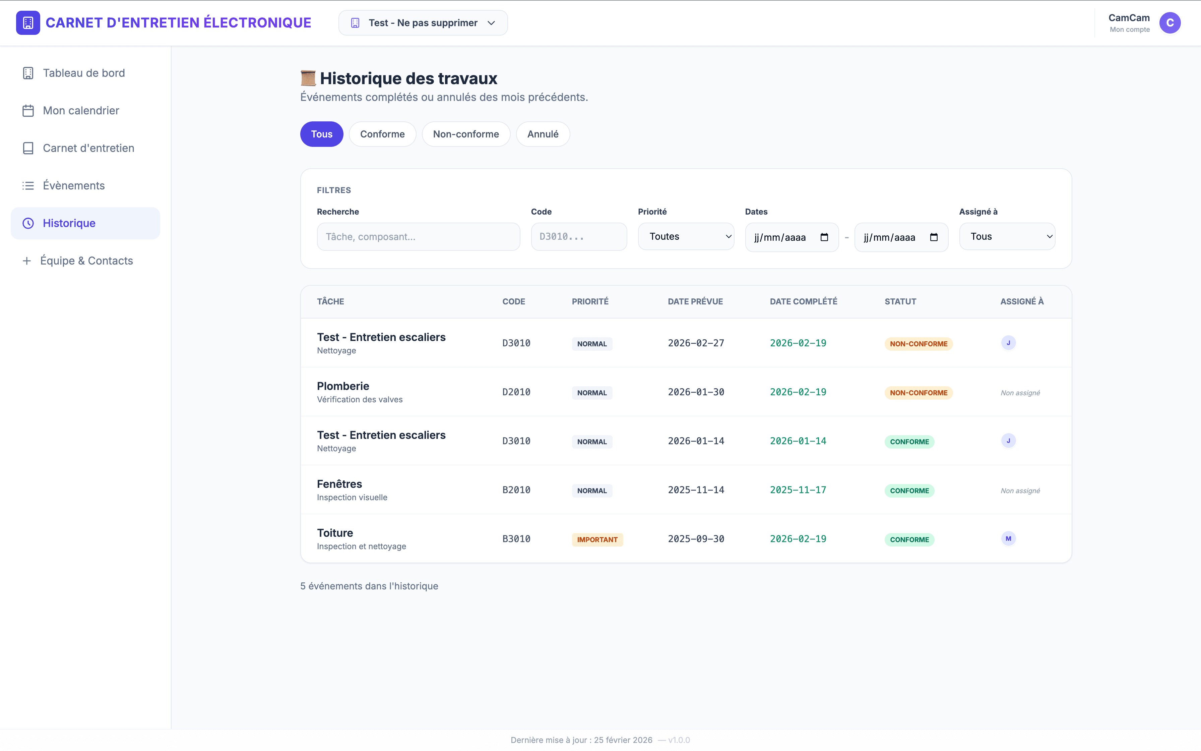The image size is (1201, 751).
Task: Click the Recherche text field
Action: (x=418, y=236)
